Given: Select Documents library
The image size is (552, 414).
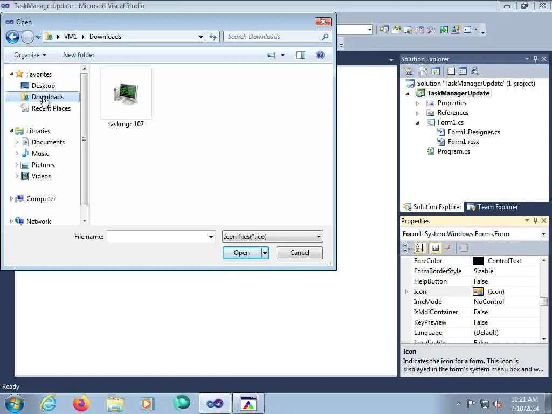Looking at the screenshot, I should point(48,142).
